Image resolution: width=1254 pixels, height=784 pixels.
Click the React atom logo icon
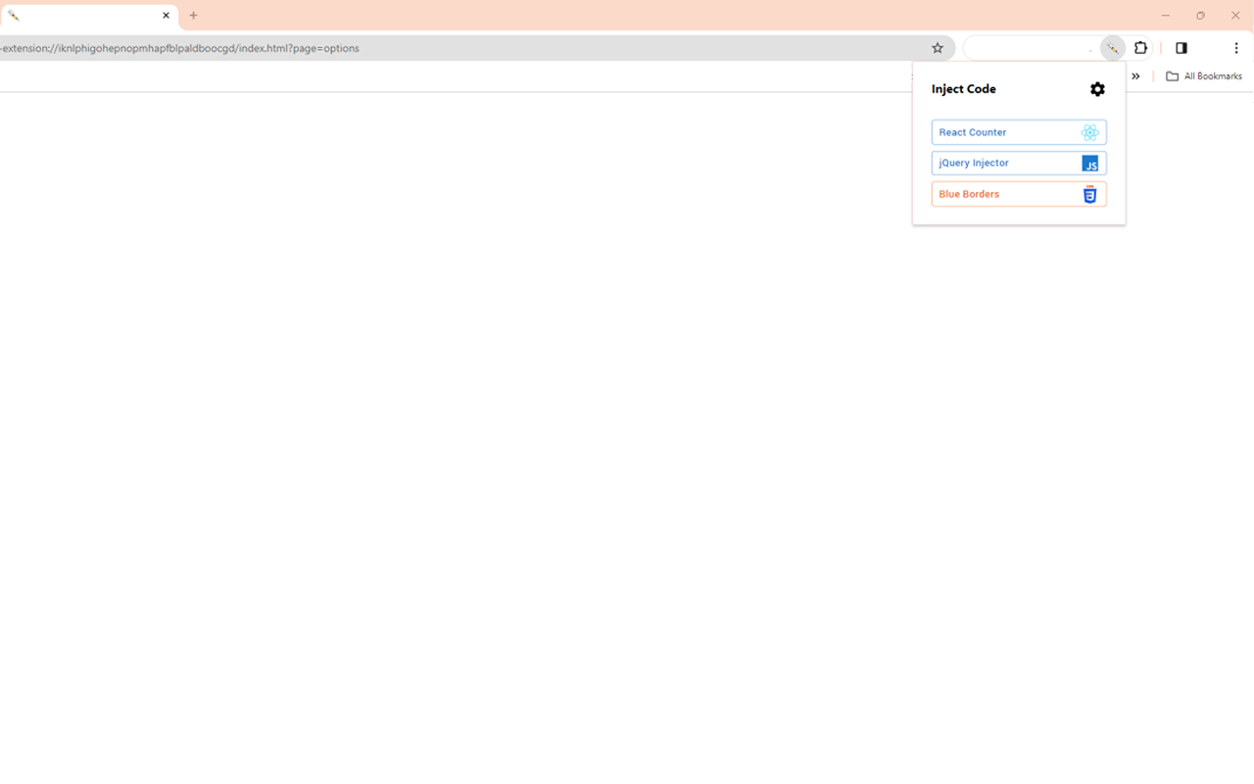(1089, 132)
